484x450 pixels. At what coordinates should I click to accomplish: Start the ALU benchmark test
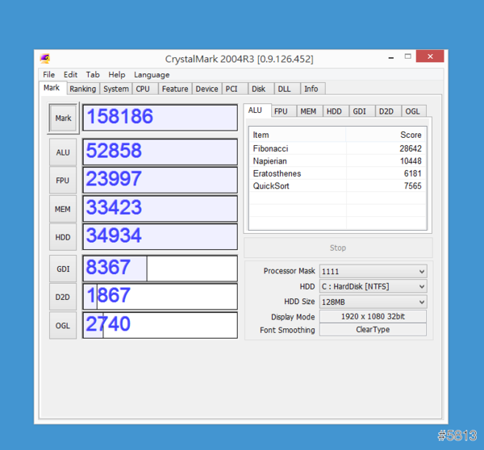[x=63, y=152]
